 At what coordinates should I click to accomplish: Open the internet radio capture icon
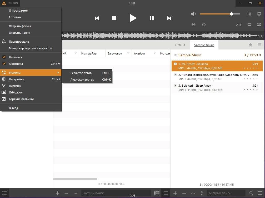[193, 25]
